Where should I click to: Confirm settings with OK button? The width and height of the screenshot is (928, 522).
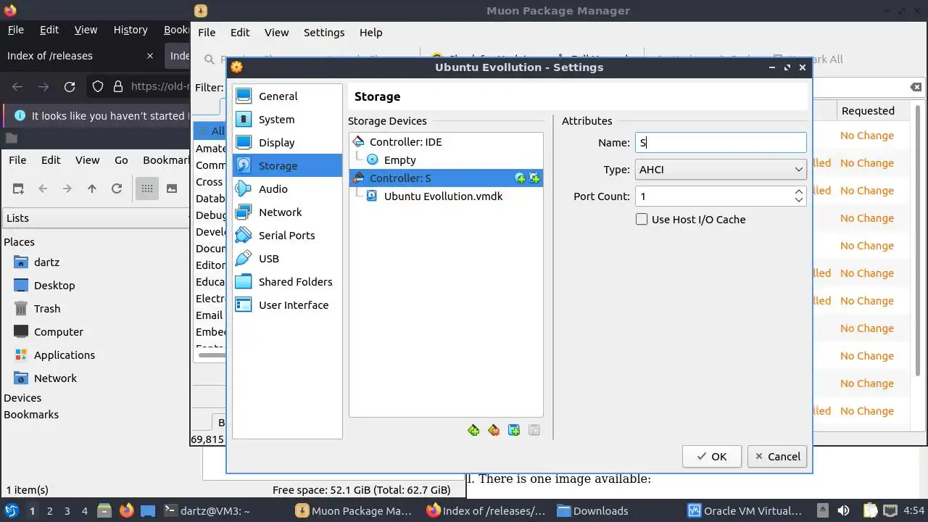click(x=711, y=457)
